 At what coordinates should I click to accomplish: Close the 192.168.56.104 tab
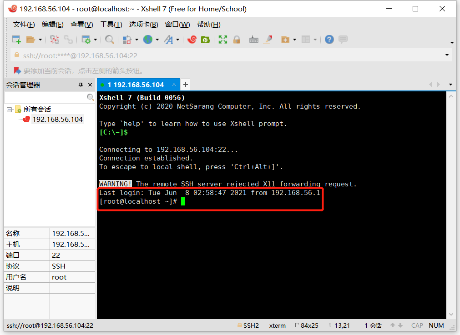(x=174, y=85)
